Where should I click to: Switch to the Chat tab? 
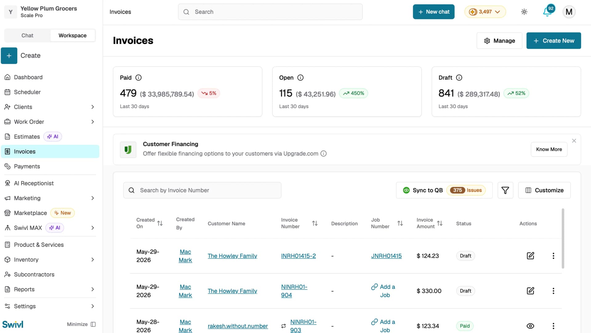coord(27,35)
